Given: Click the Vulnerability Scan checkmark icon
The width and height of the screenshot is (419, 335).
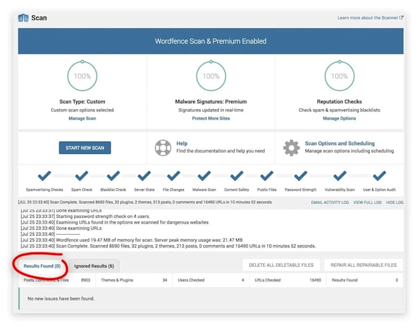Looking at the screenshot, I should (340, 176).
